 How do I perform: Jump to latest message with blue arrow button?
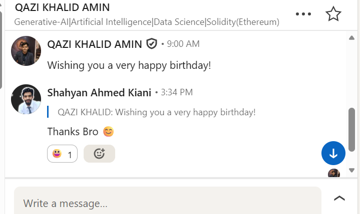pyautogui.click(x=333, y=153)
